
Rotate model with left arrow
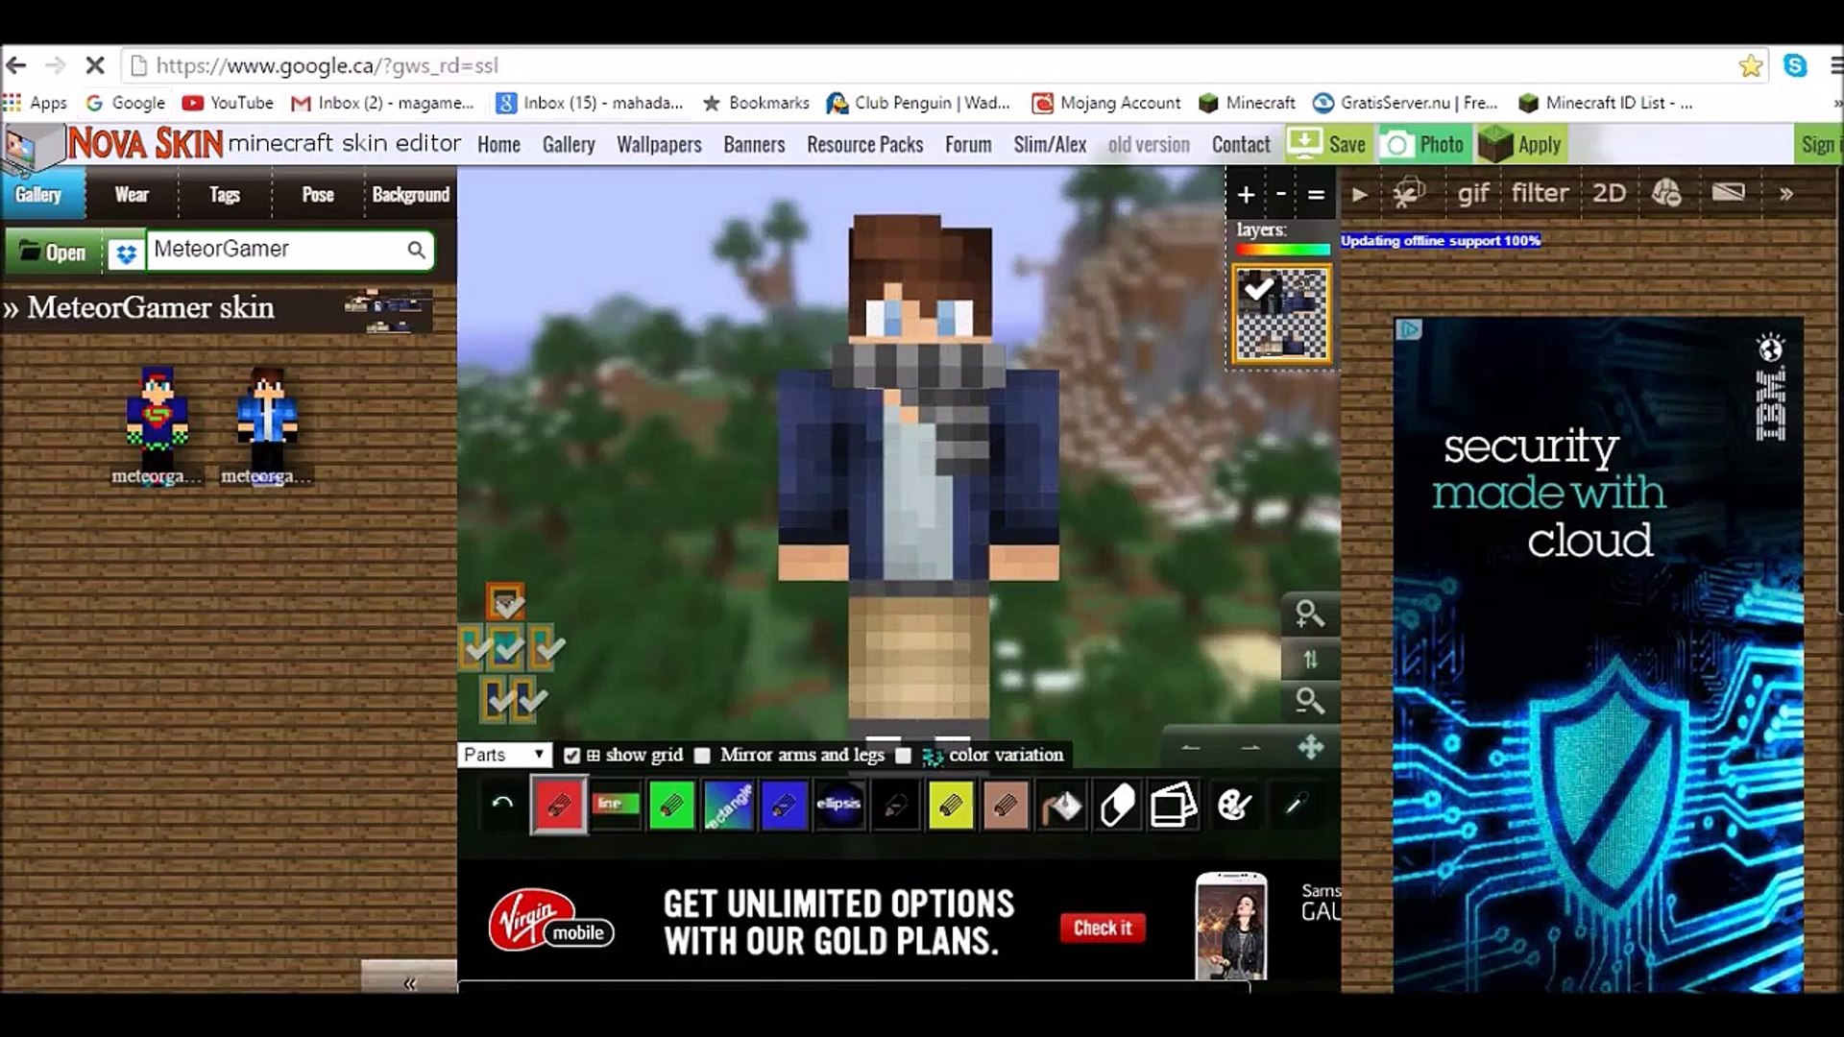click(x=1191, y=747)
